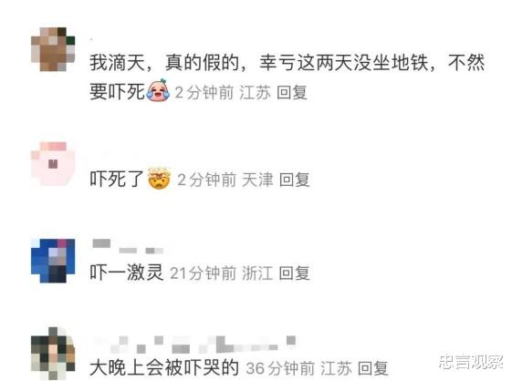This screenshot has width=512, height=381.
Task: Open the bottom avatar of the last commenter
Action: (53, 354)
